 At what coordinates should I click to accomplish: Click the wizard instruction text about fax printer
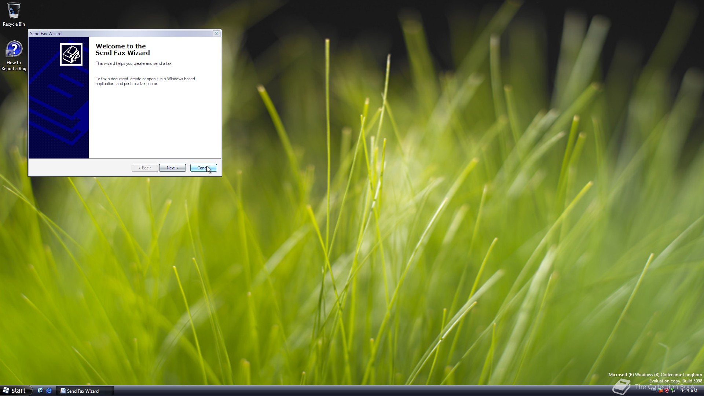tap(145, 81)
